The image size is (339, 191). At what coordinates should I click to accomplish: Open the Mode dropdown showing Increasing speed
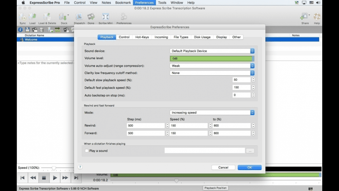click(212, 113)
